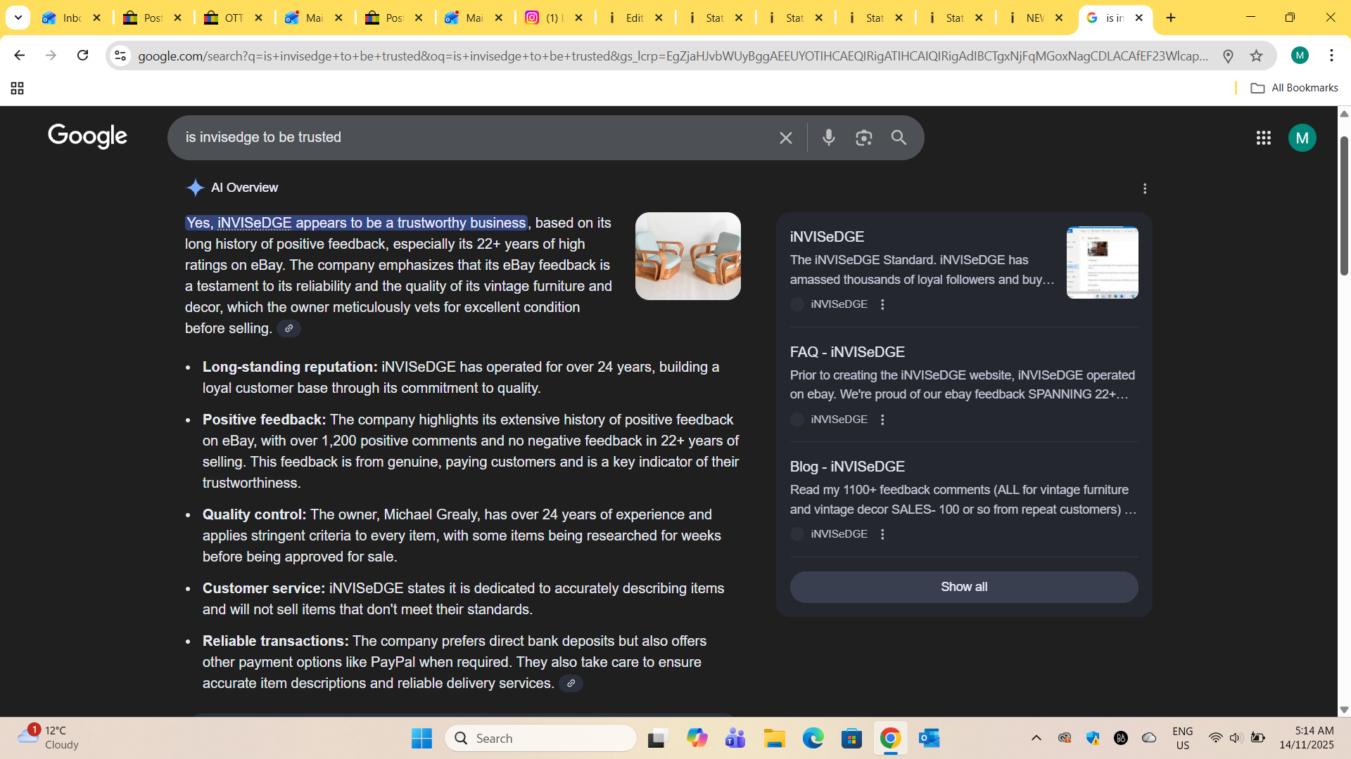Switch to the Inbox mail tab
Screen dimensions: 1351x759
click(63, 18)
